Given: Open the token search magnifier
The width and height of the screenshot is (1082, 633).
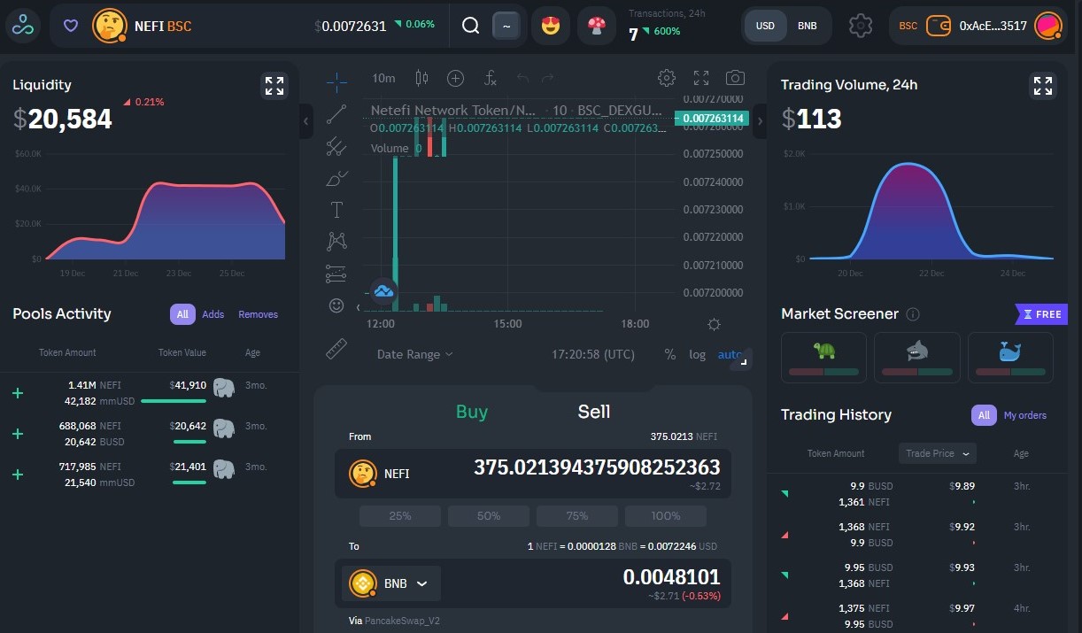Looking at the screenshot, I should pyautogui.click(x=471, y=26).
